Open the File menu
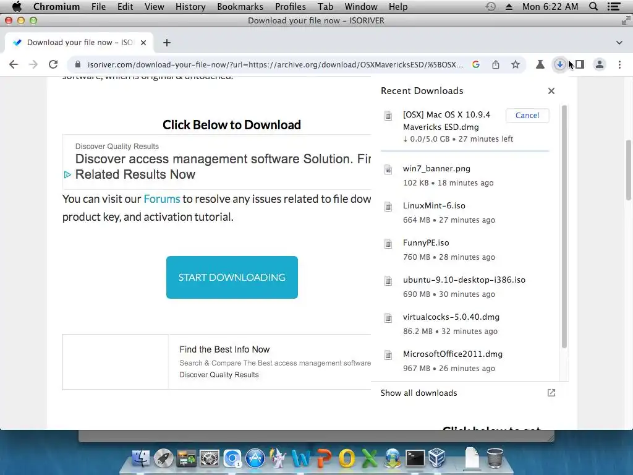 tap(98, 7)
